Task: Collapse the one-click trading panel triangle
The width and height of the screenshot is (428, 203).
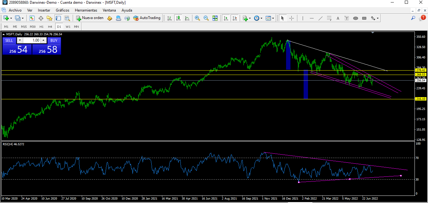Action: [x=4, y=34]
